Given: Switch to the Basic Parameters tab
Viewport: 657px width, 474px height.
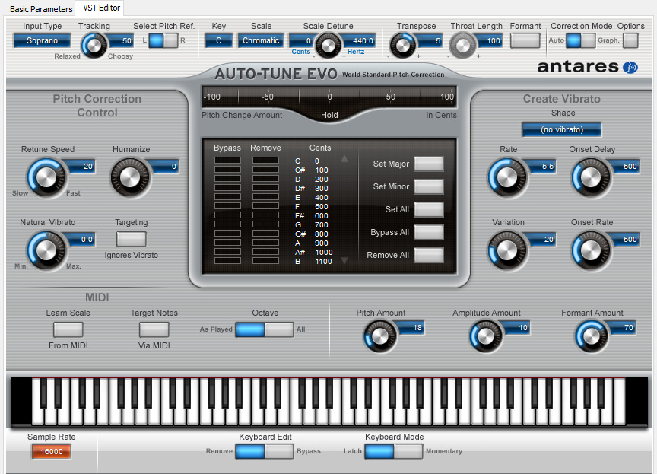Looking at the screenshot, I should coord(40,9).
